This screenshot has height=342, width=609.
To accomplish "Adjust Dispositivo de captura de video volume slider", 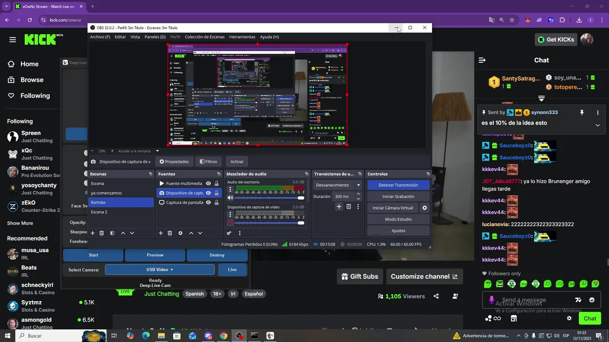I will [270, 223].
